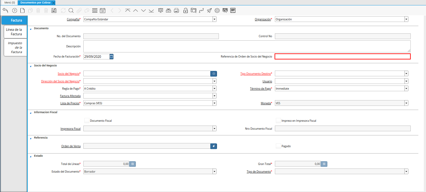Viewport: 426px width, 192px height.
Task: Save the record using the floppy disk icon
Action: tap(54, 10)
